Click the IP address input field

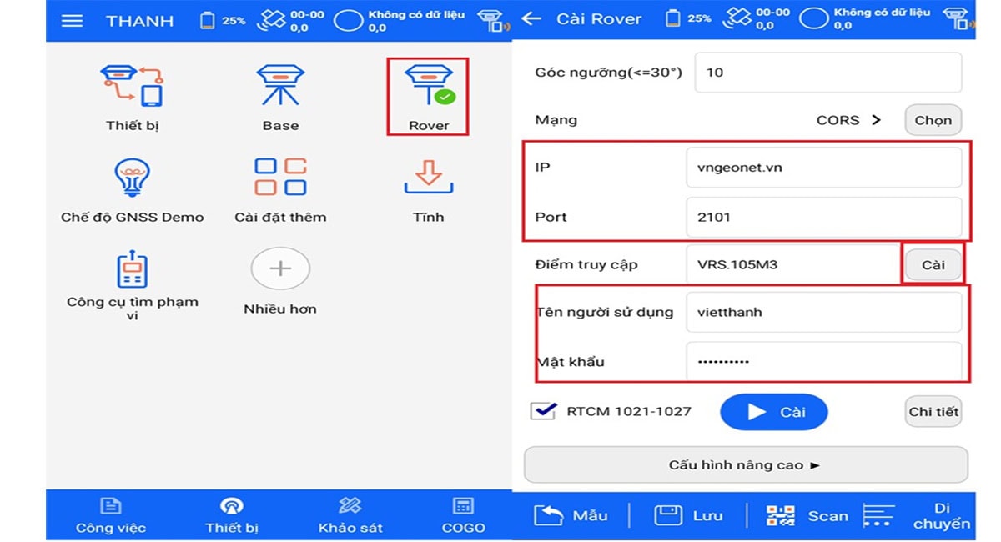[x=822, y=168]
